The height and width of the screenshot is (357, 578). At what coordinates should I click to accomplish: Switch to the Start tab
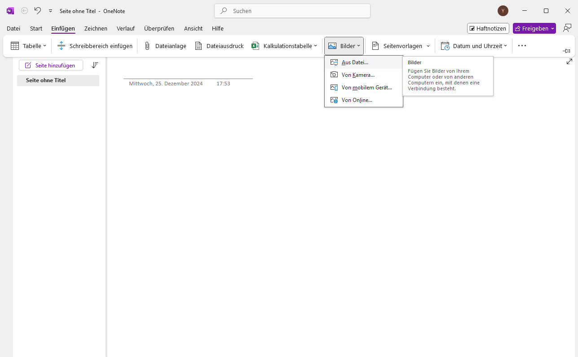(x=36, y=28)
